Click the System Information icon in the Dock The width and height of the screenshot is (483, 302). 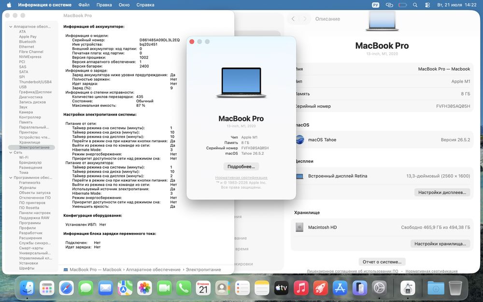[x=408, y=288]
